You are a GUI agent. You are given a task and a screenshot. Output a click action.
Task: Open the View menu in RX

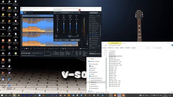(27, 10)
